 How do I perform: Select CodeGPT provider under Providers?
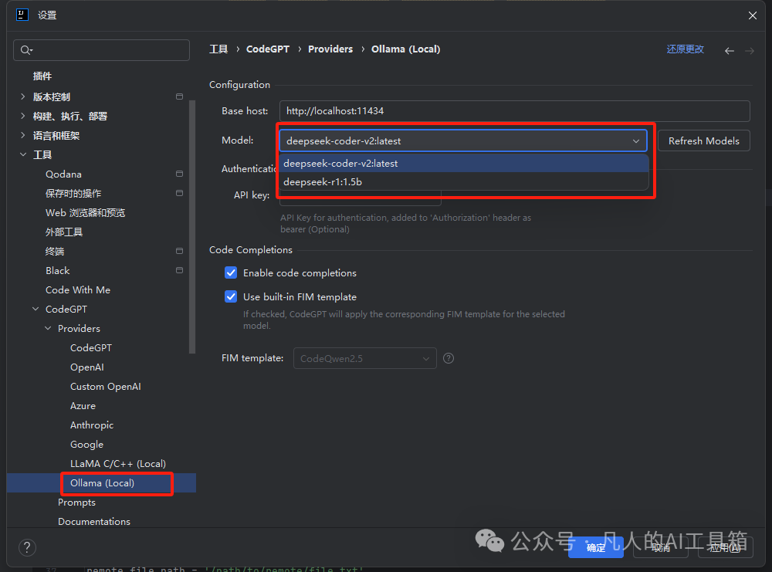(91, 348)
